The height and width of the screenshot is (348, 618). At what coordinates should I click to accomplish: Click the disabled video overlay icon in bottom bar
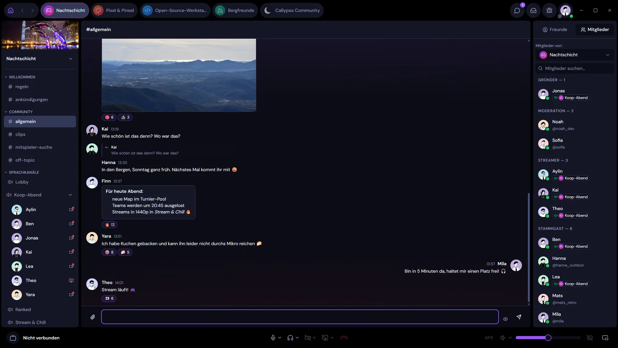coord(590,338)
